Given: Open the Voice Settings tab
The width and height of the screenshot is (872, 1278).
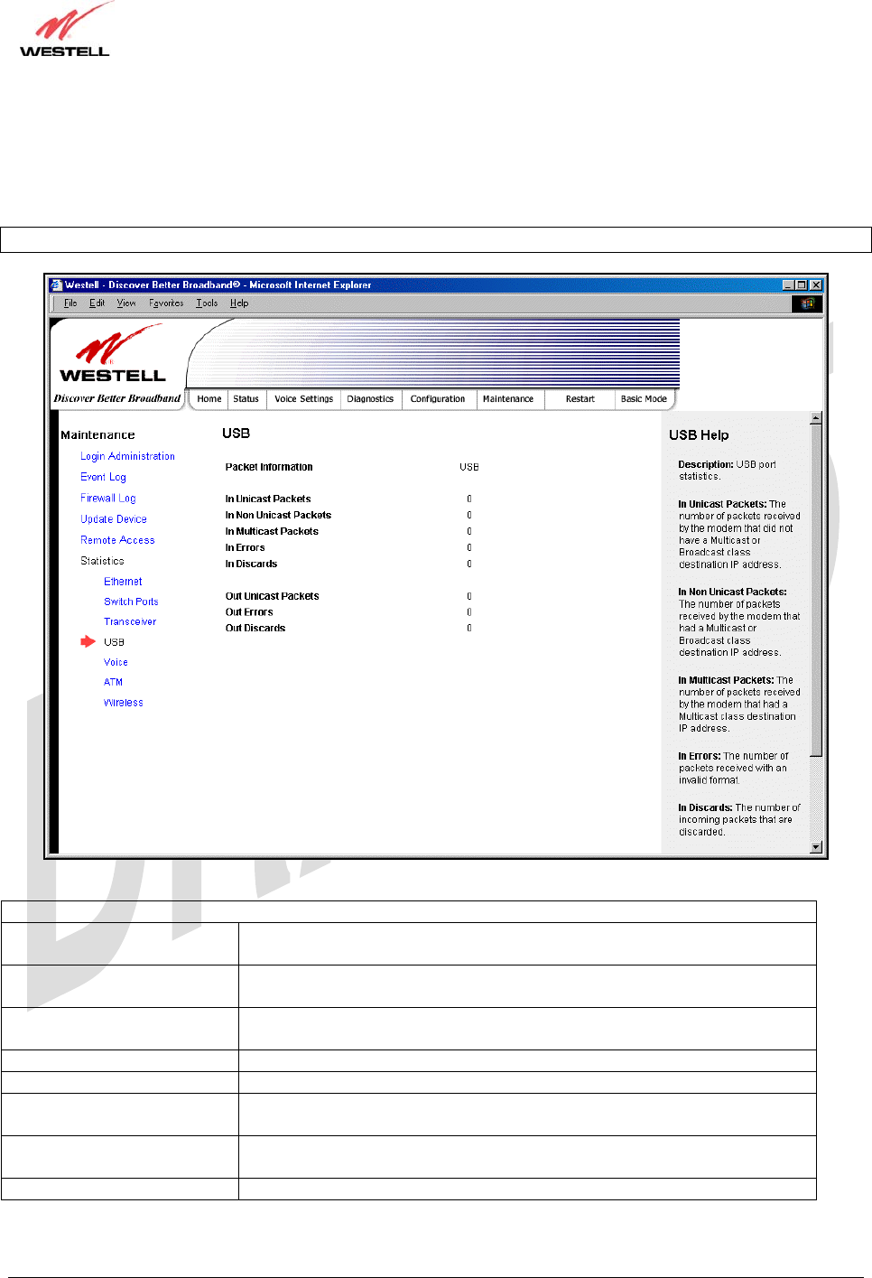Looking at the screenshot, I should coord(303,399).
